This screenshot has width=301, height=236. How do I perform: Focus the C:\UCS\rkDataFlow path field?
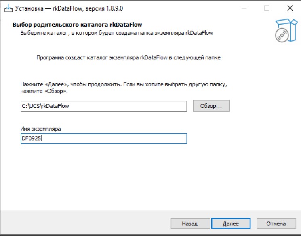[x=121, y=106]
